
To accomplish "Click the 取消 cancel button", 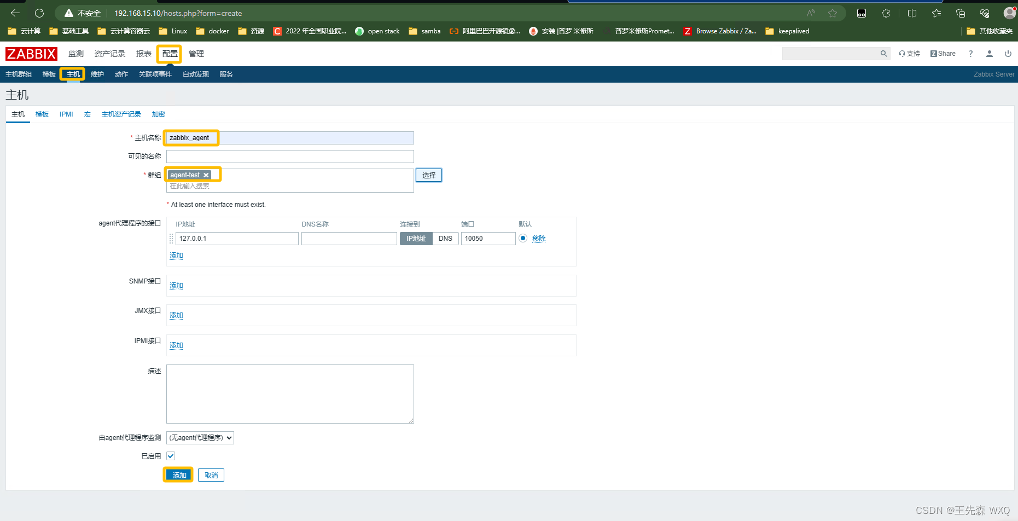I will click(211, 475).
